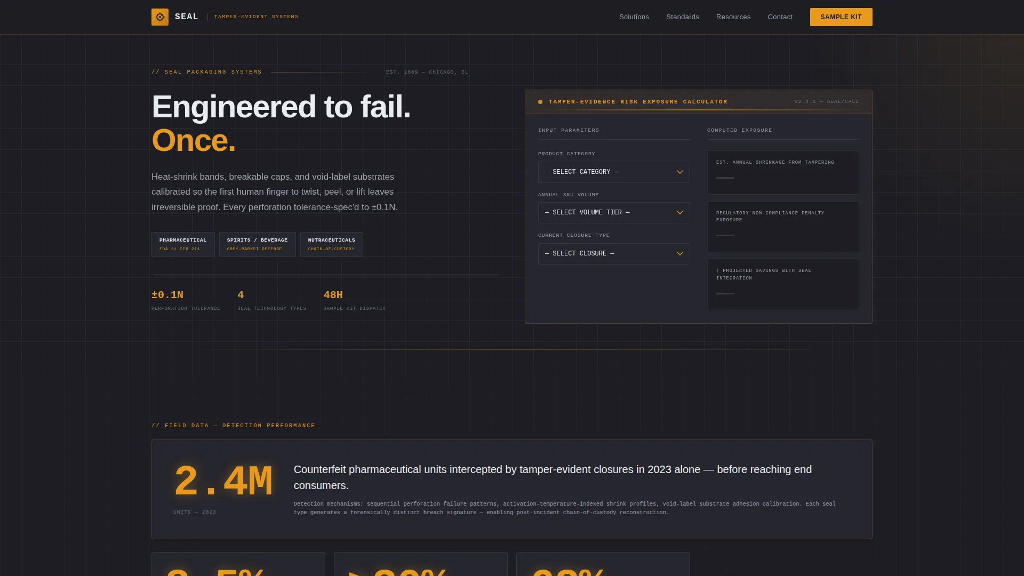The image size is (1024, 576).
Task: Click the orange calculator status dot
Action: (x=540, y=102)
